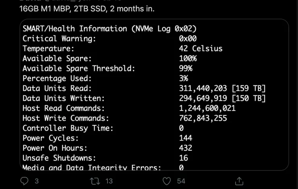The image size is (298, 189).
Task: Click the Power On Hours 432 value
Action: tap(186, 148)
